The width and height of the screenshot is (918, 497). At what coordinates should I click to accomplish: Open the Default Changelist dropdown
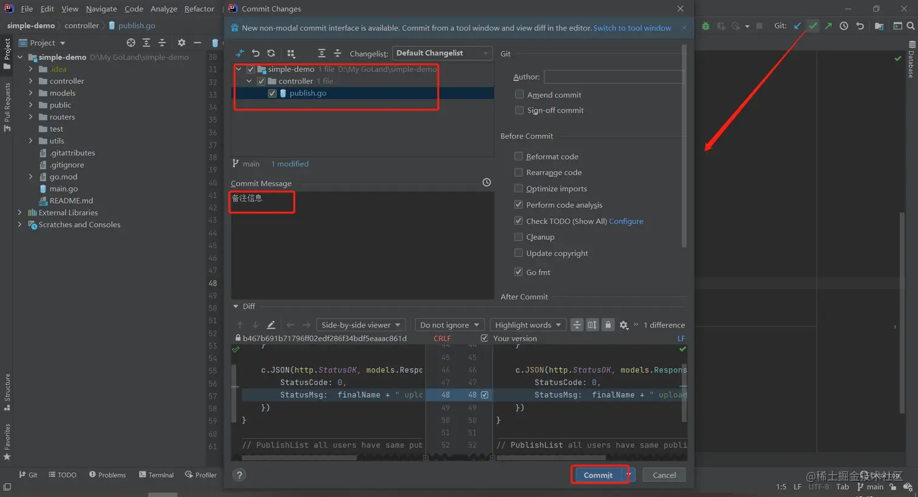click(442, 53)
